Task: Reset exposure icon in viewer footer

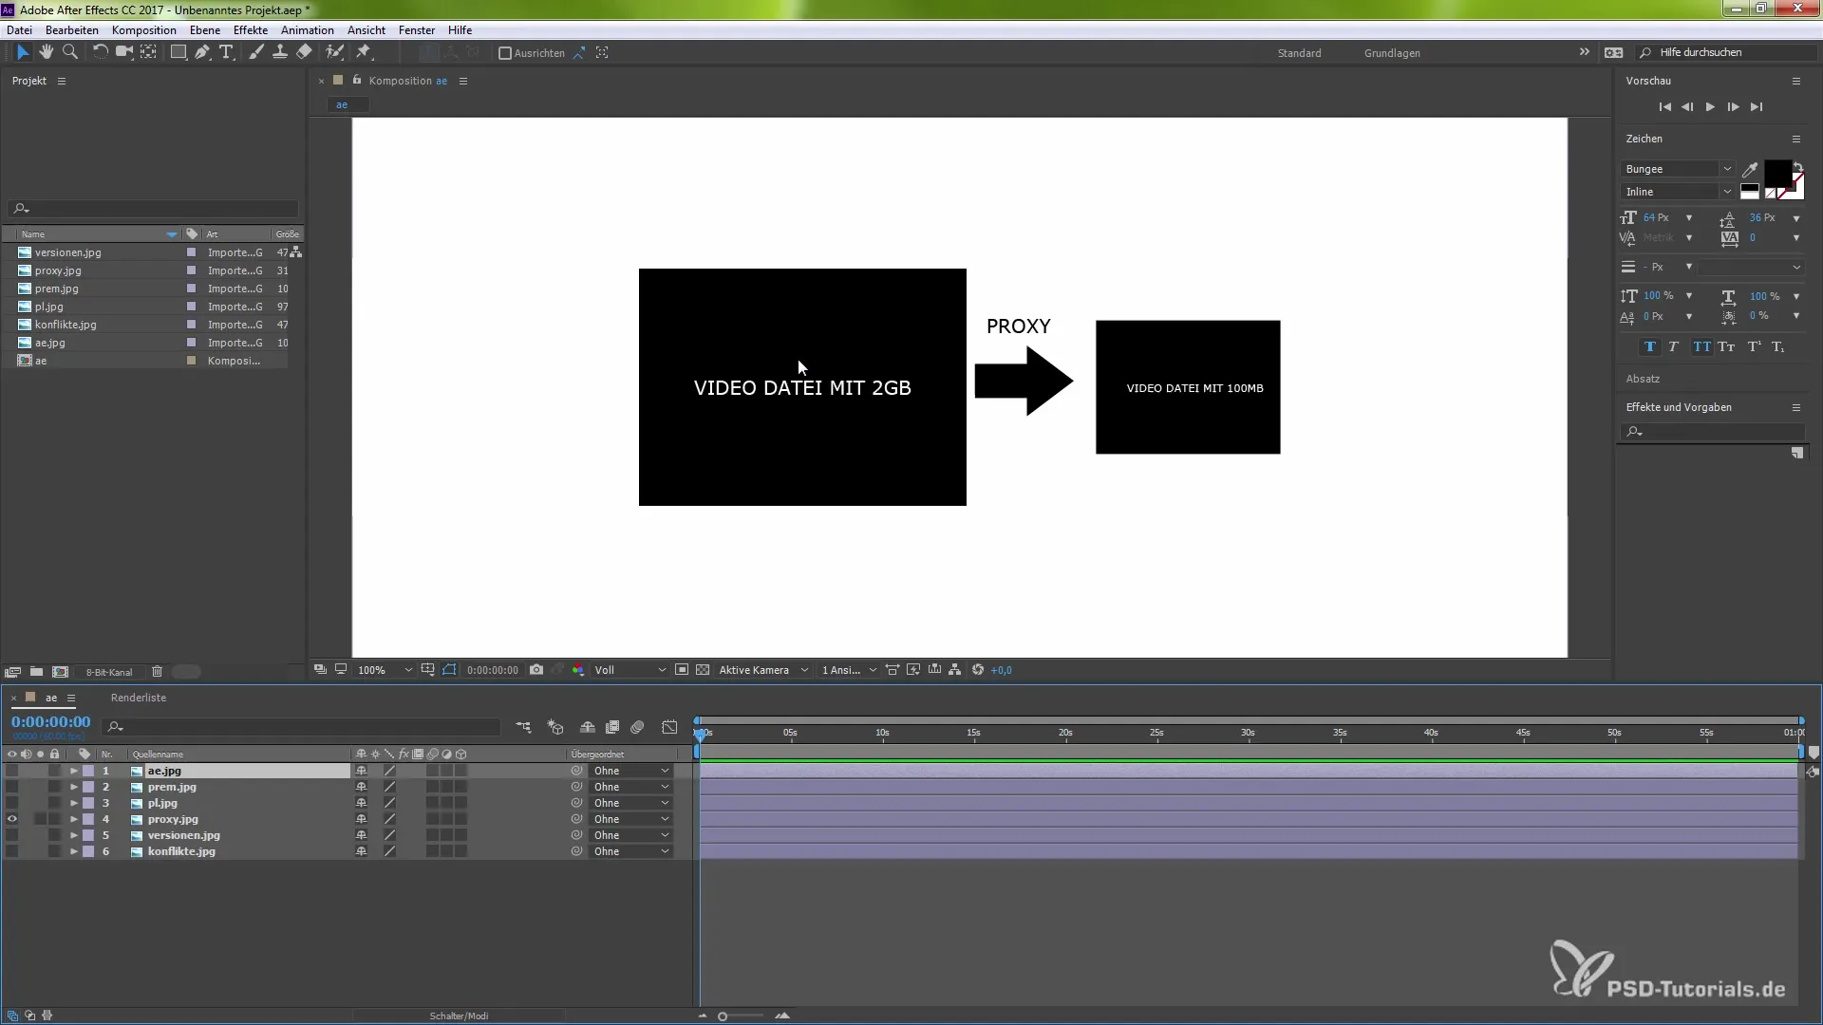Action: [x=978, y=670]
